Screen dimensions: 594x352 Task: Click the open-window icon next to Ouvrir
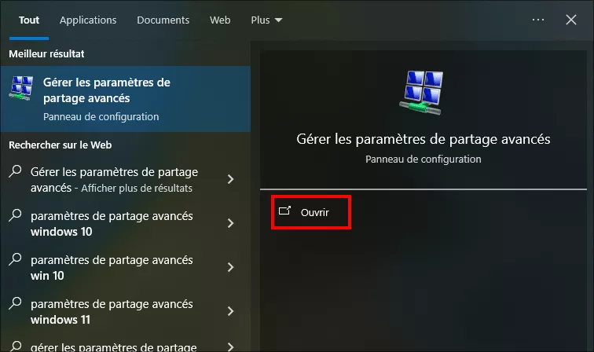[x=284, y=211]
